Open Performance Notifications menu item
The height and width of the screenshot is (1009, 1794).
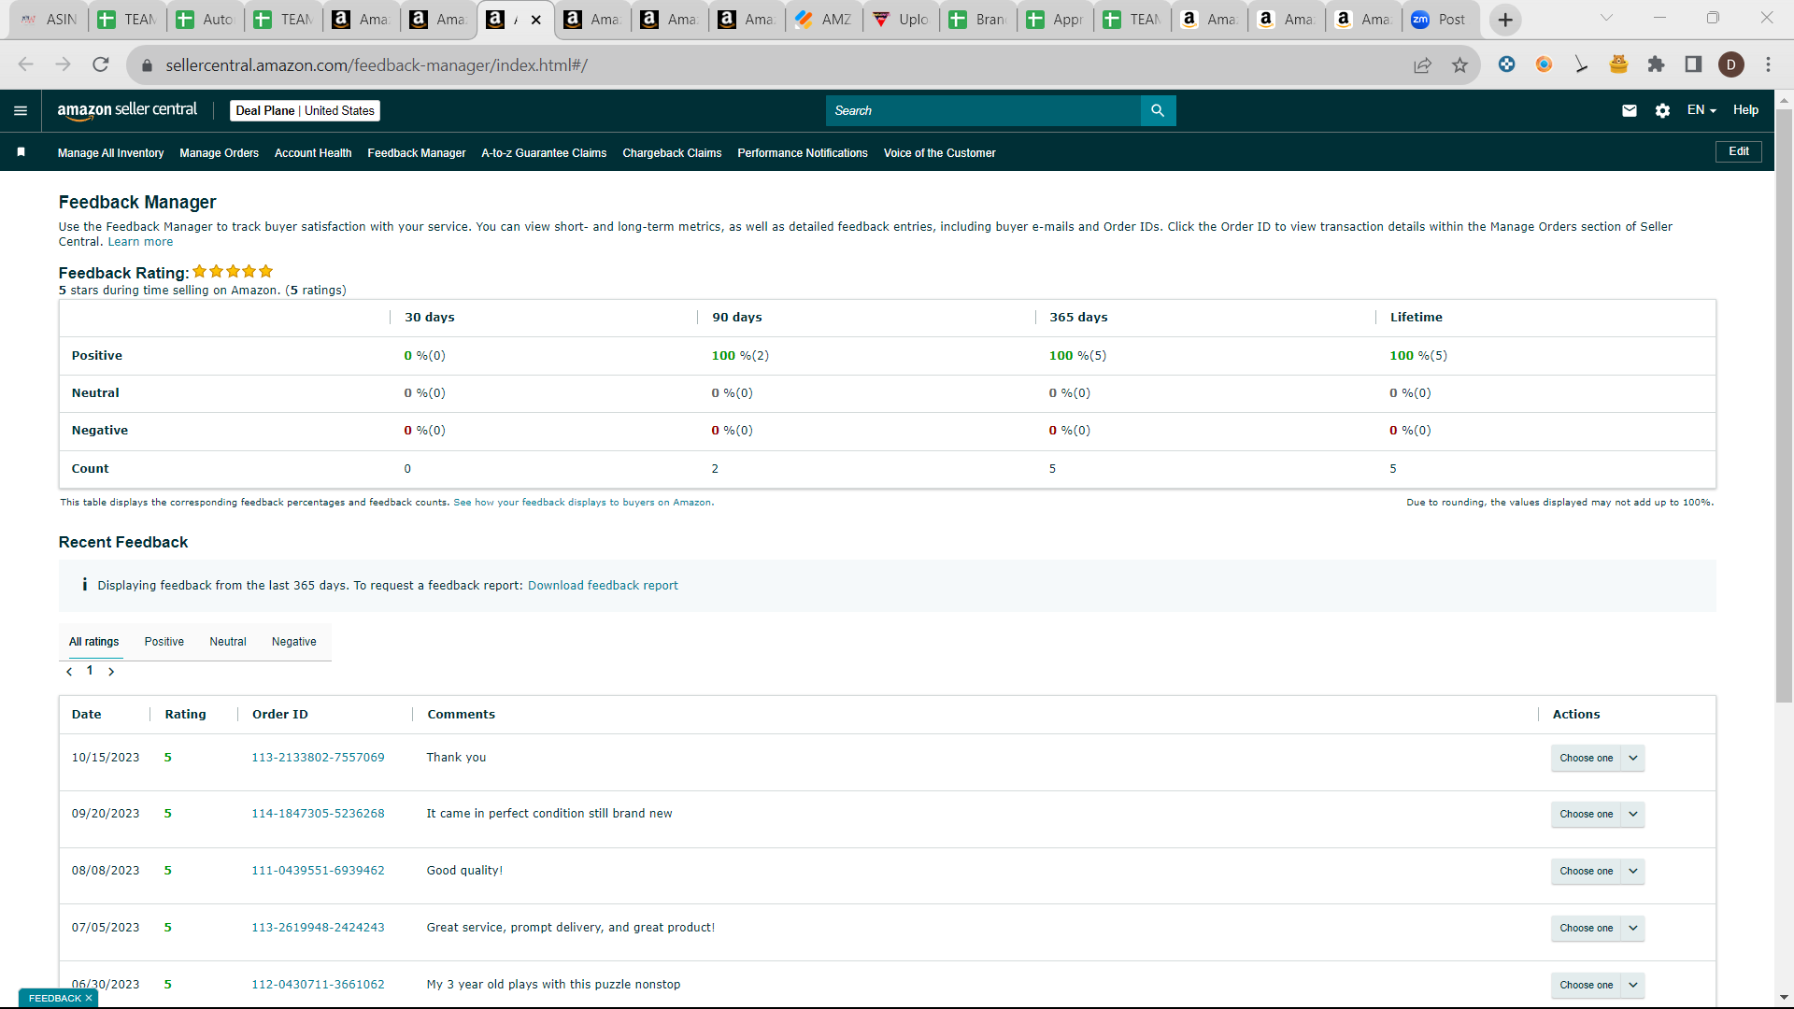coord(803,153)
